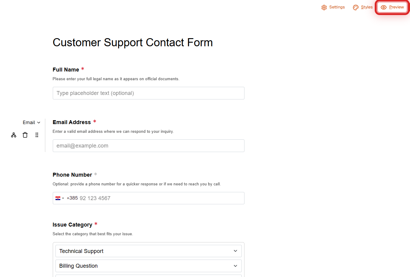Expand the Billing Question option
Screen dimensions: 410x277
(x=235, y=266)
